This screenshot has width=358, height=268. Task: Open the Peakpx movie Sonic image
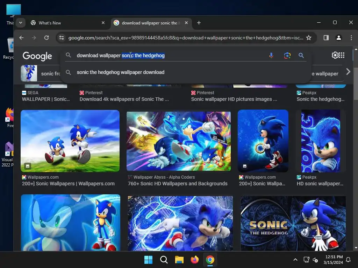coord(321,141)
